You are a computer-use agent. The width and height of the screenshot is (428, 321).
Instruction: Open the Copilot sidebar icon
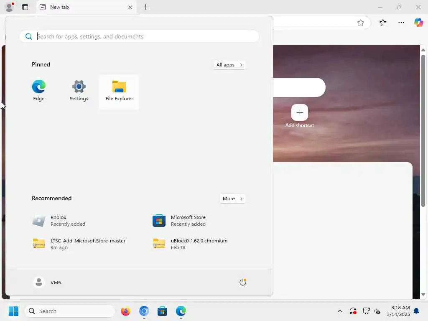click(418, 23)
